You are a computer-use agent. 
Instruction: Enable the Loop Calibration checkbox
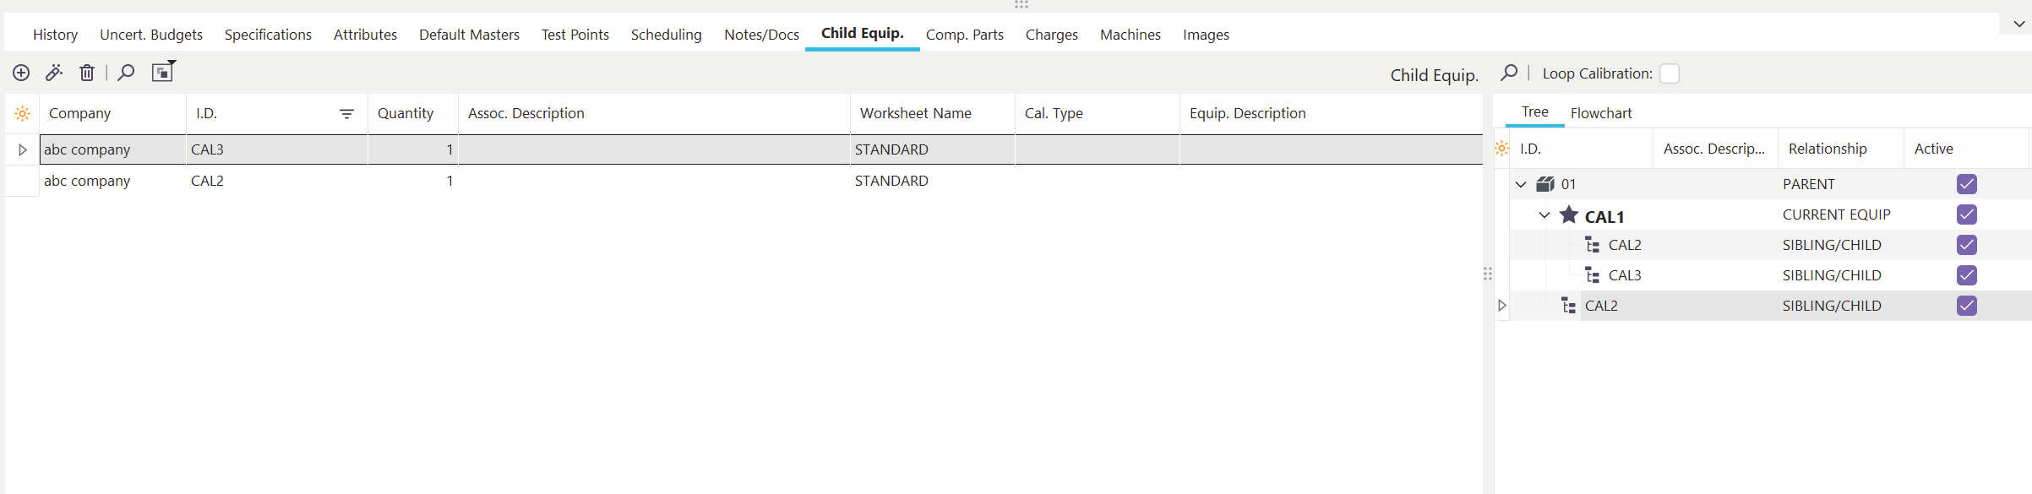click(x=1670, y=73)
